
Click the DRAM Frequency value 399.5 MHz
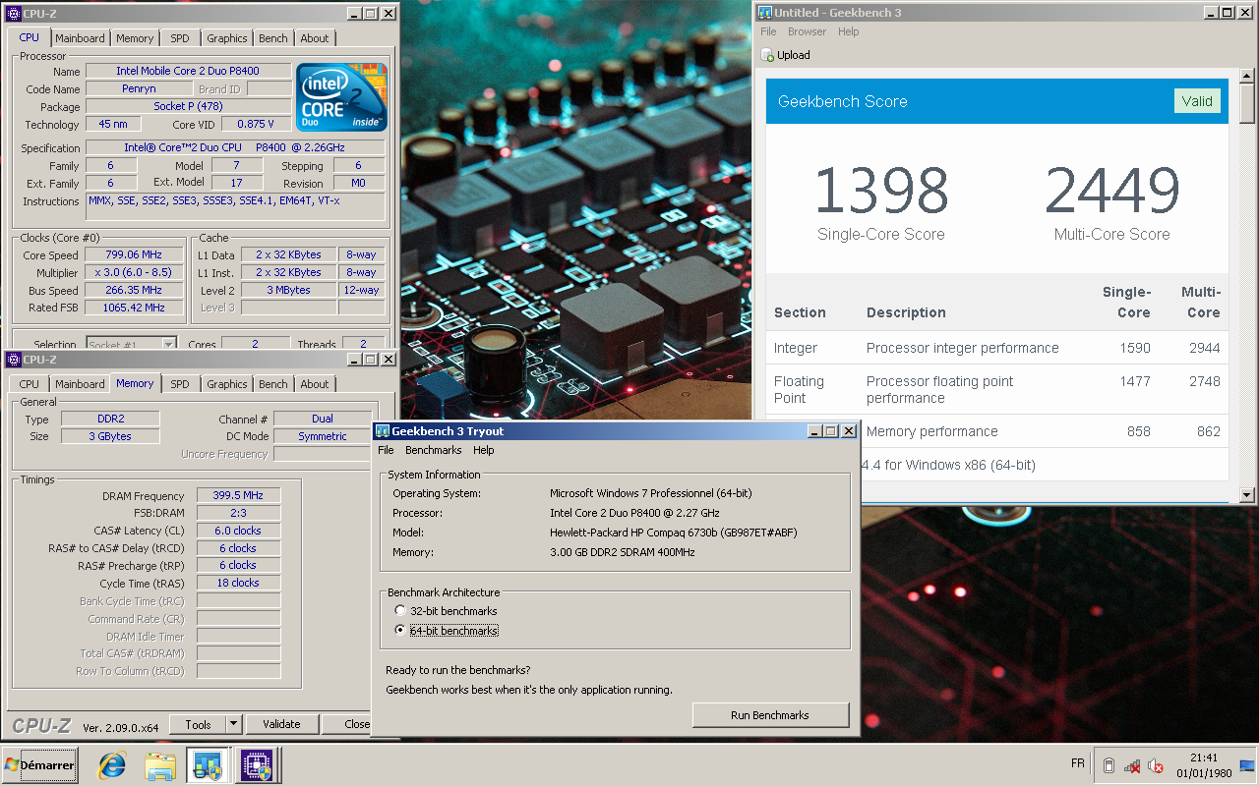pyautogui.click(x=239, y=496)
